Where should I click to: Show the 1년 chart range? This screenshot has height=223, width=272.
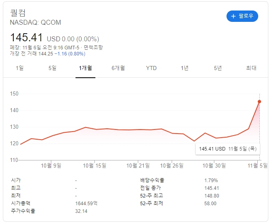pos(185,68)
